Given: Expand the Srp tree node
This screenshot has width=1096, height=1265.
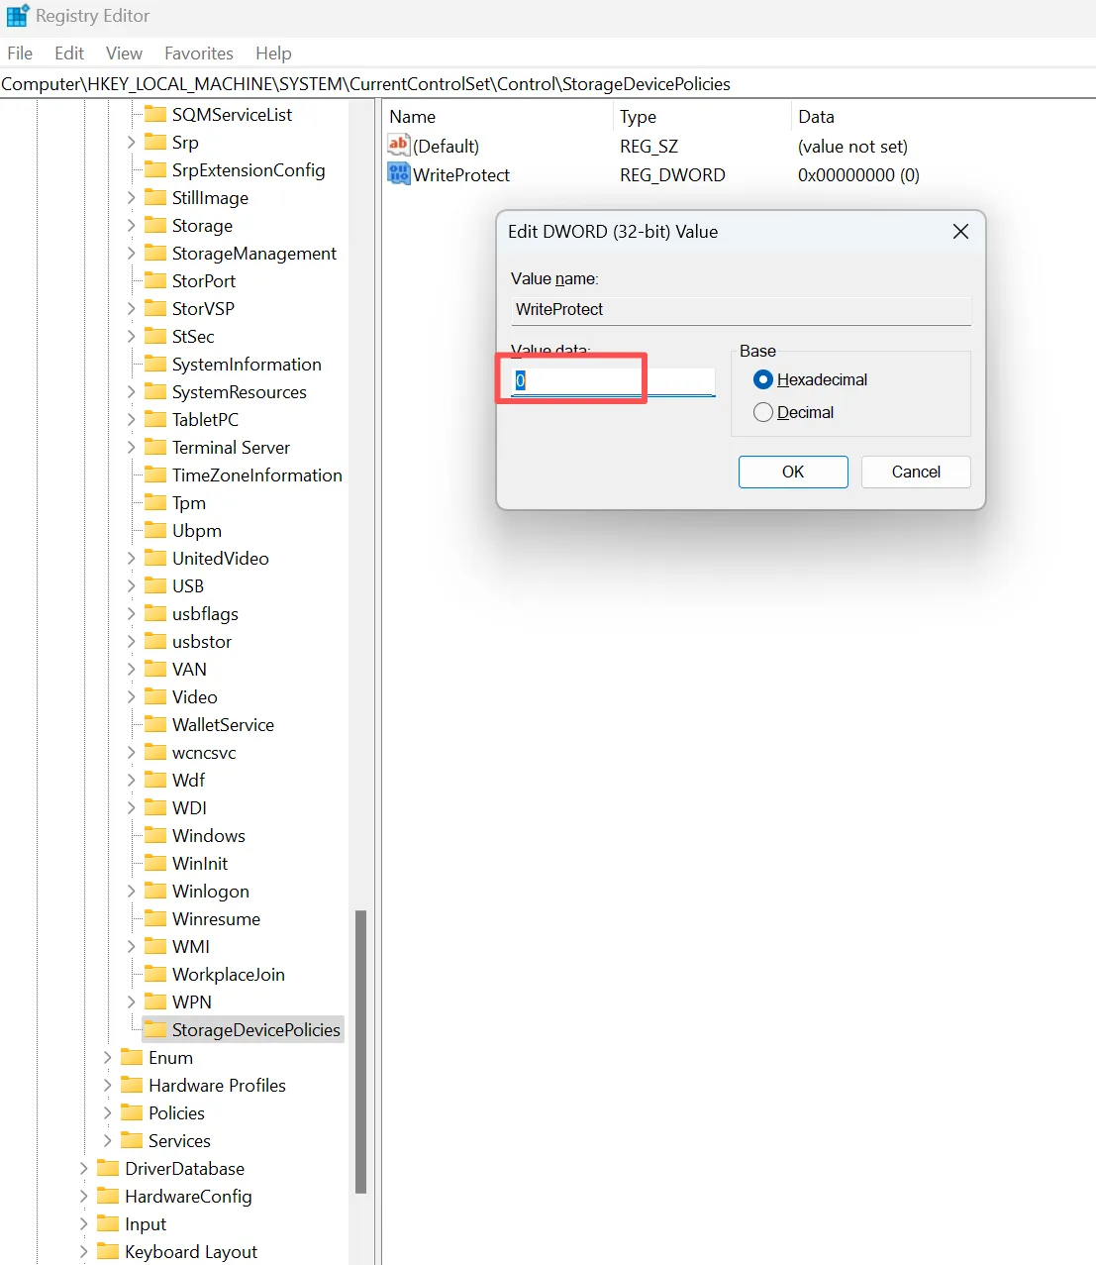Looking at the screenshot, I should point(131,142).
